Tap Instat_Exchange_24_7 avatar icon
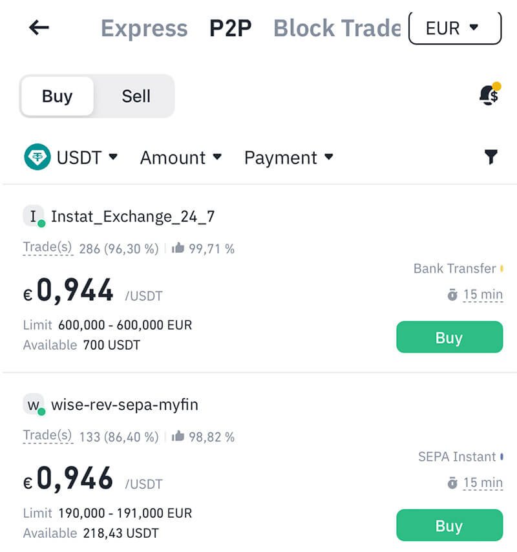This screenshot has height=552, width=517. point(33,216)
